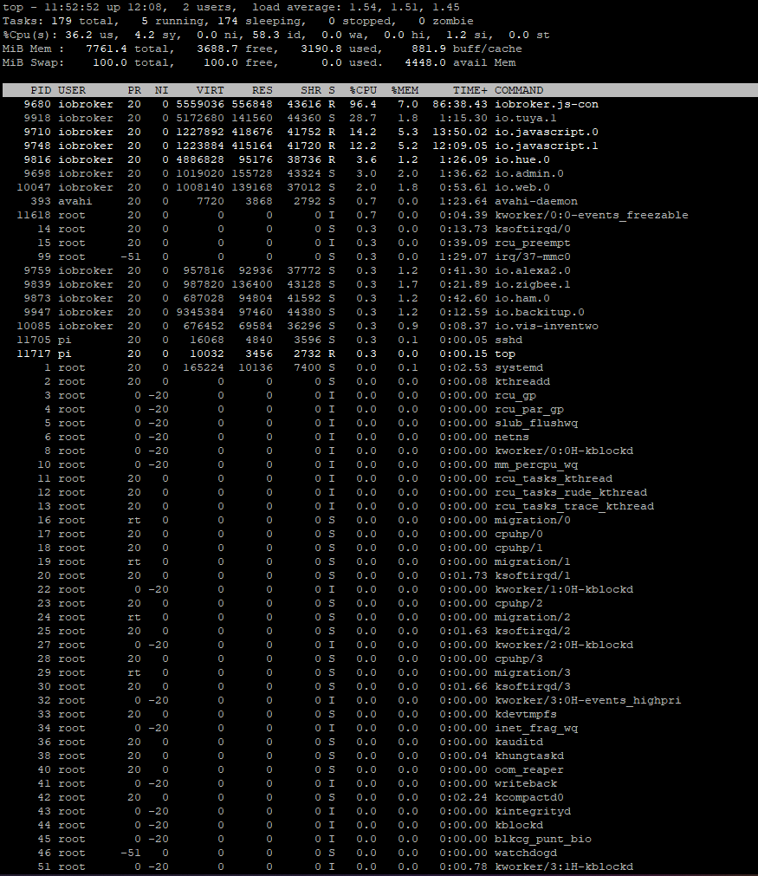This screenshot has width=758, height=876.
Task: Click the TIME+ column header
Action: tap(470, 90)
